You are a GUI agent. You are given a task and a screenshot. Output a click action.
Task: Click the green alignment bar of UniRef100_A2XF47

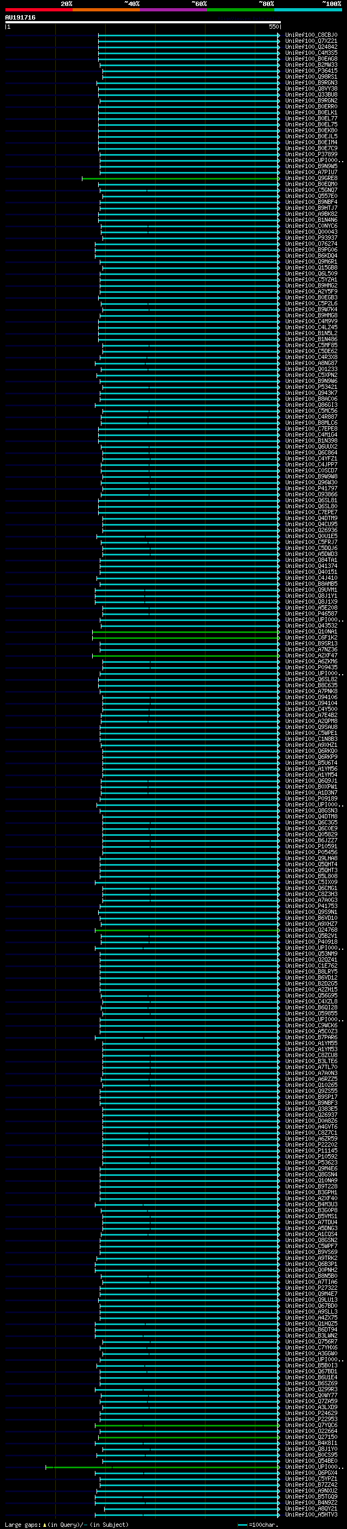187,655
